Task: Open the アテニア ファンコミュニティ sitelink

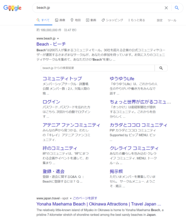Action: (x=71, y=125)
